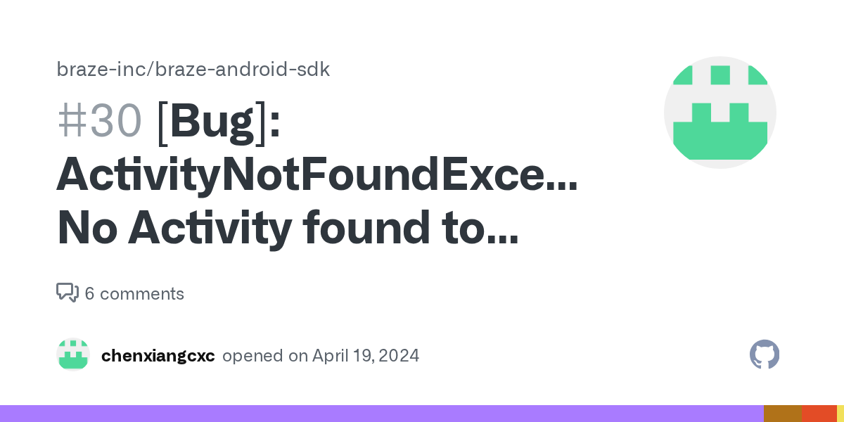
Task: Open the GitHub Octocat logo
Action: pyautogui.click(x=765, y=355)
